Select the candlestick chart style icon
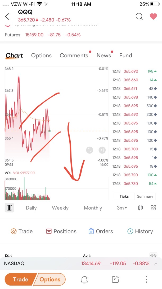 click(141, 208)
